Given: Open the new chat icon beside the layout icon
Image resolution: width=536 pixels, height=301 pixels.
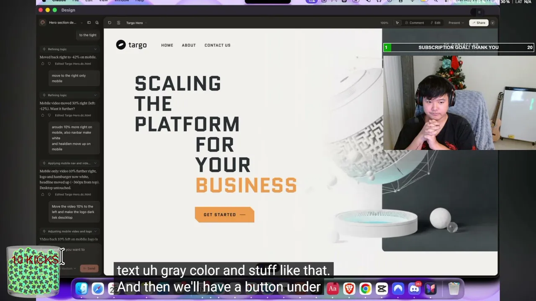Looking at the screenshot, I should tap(97, 23).
